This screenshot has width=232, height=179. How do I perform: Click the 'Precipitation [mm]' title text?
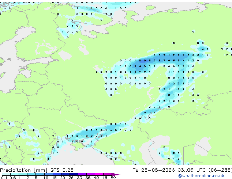(x=23, y=170)
